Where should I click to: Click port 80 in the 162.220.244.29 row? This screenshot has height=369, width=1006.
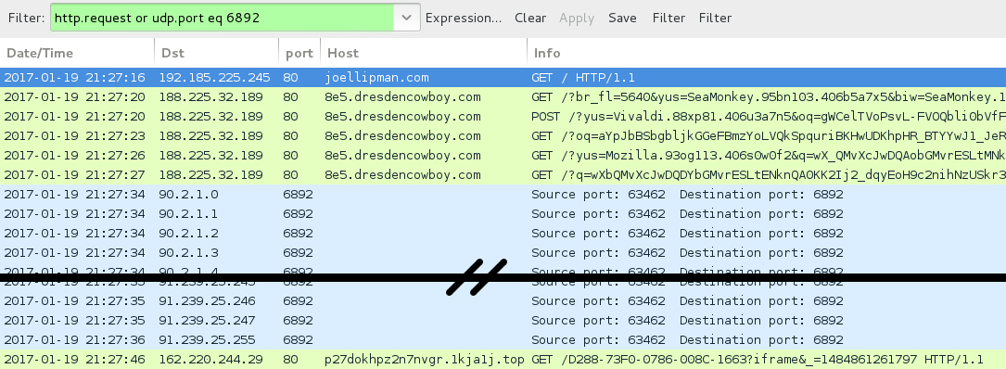click(290, 360)
